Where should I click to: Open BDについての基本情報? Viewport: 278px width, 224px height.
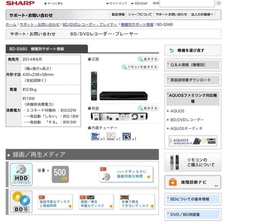point(193,199)
